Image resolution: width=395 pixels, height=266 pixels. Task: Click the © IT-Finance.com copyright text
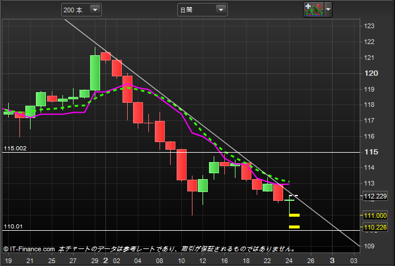(x=29, y=249)
